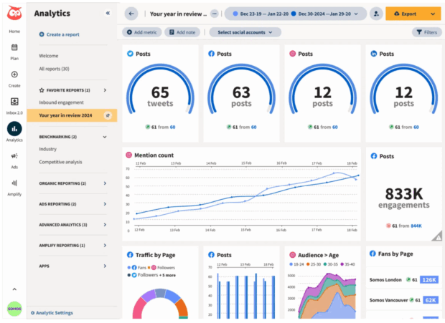
Task: Expand the Apps section
Action: click(105, 266)
